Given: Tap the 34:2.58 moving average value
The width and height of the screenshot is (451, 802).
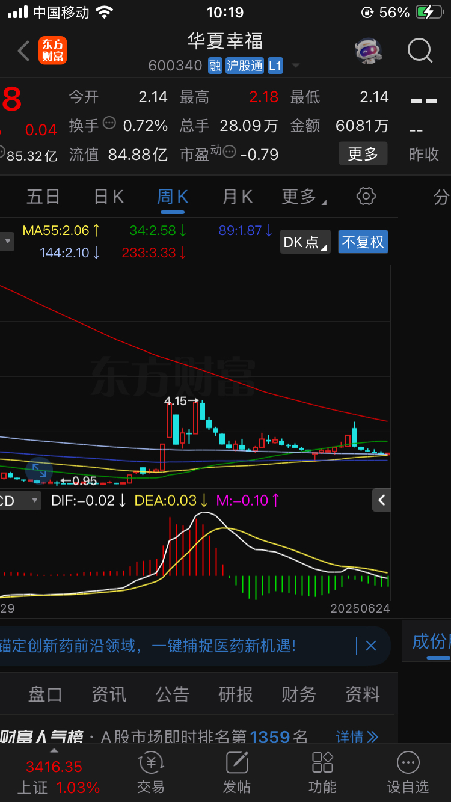Looking at the screenshot, I should [x=158, y=230].
